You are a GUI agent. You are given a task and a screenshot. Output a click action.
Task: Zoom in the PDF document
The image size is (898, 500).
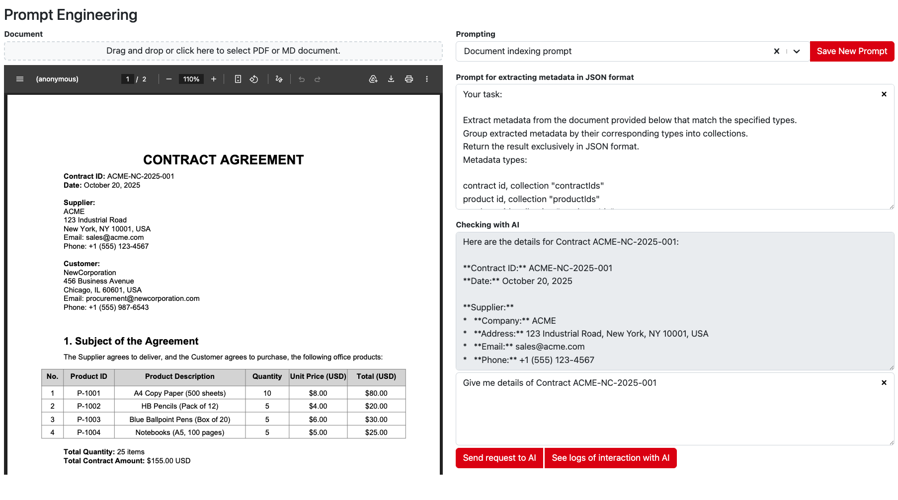click(214, 79)
